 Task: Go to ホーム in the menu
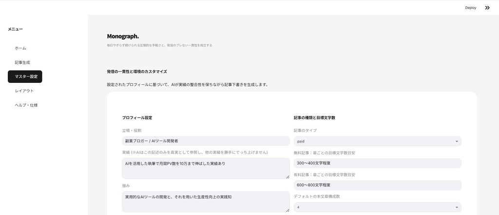pos(20,48)
